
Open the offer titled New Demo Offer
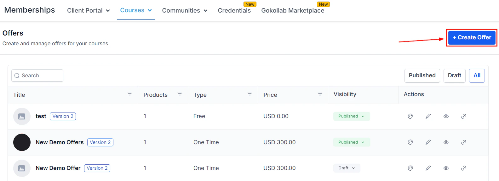[58, 168]
